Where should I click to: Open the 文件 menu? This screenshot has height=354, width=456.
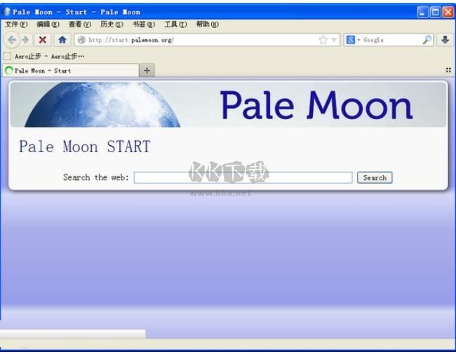(16, 25)
